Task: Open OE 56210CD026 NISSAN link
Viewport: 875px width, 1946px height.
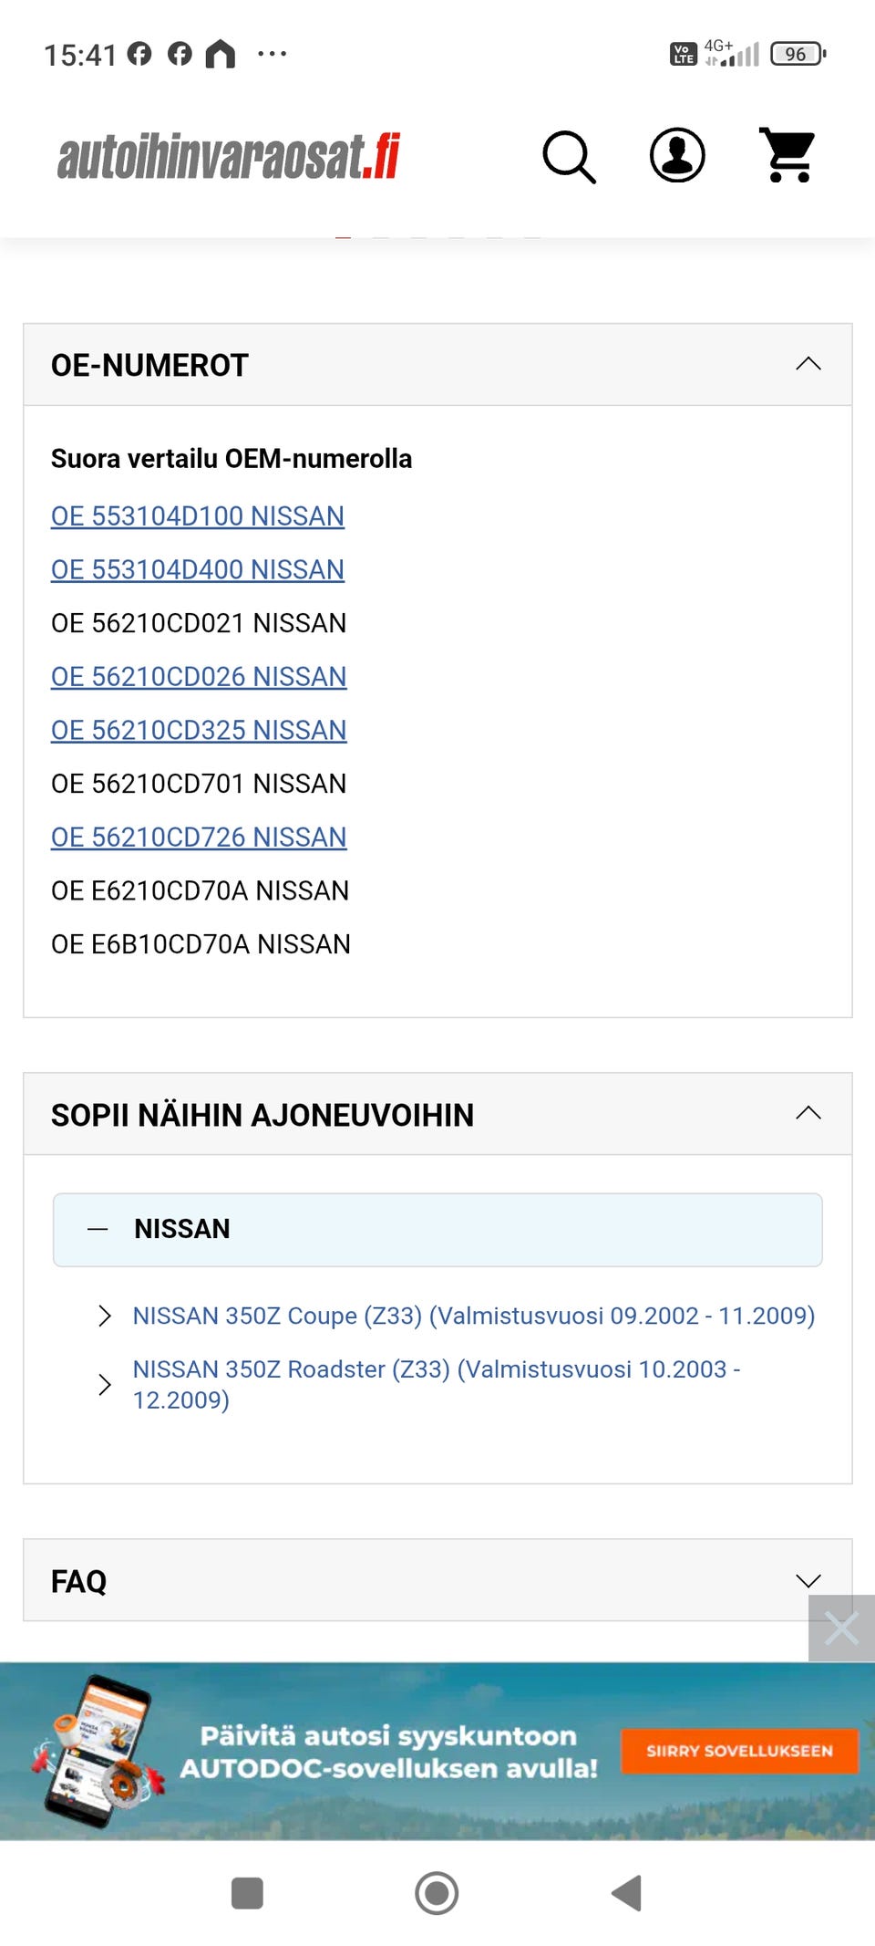Action: 199,677
